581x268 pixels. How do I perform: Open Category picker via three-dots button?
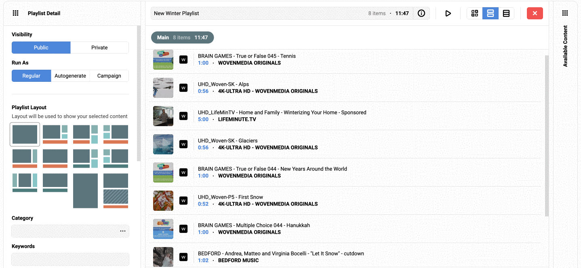[123, 231]
